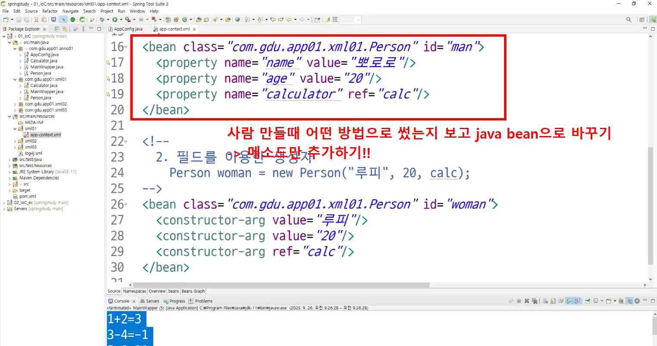657x346 pixels.
Task: Expand the 02_IoC_ex project
Action: 4,203
